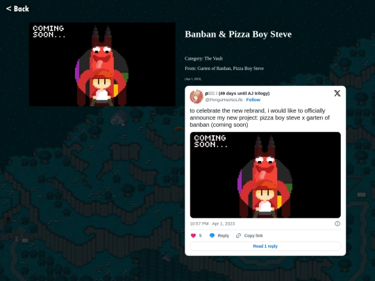The height and width of the screenshot is (281, 375).
Task: Open the tweet author's profile avatar
Action: (x=197, y=96)
